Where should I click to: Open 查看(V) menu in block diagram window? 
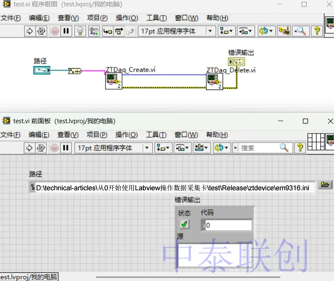[68, 18]
